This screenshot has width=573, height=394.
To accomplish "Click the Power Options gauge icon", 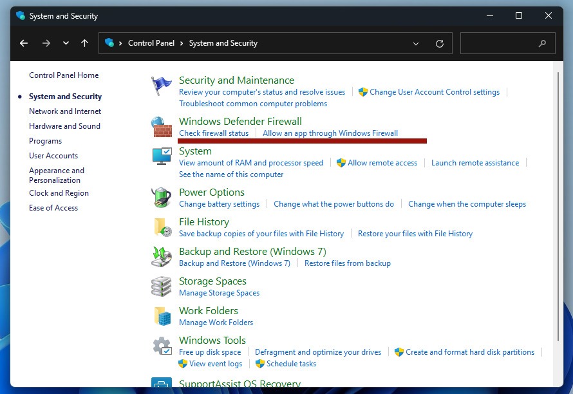I will pos(161,195).
